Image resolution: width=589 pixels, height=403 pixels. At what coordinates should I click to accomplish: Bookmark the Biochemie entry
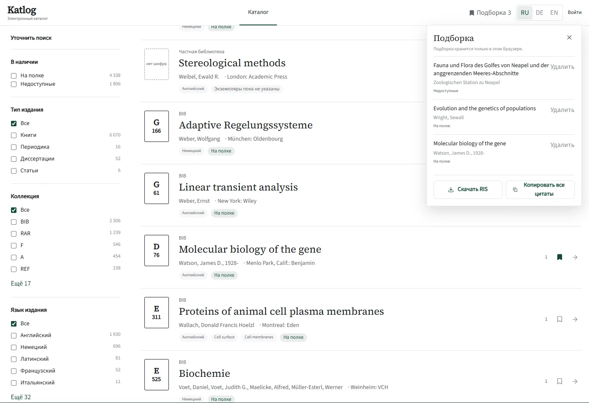point(559,381)
